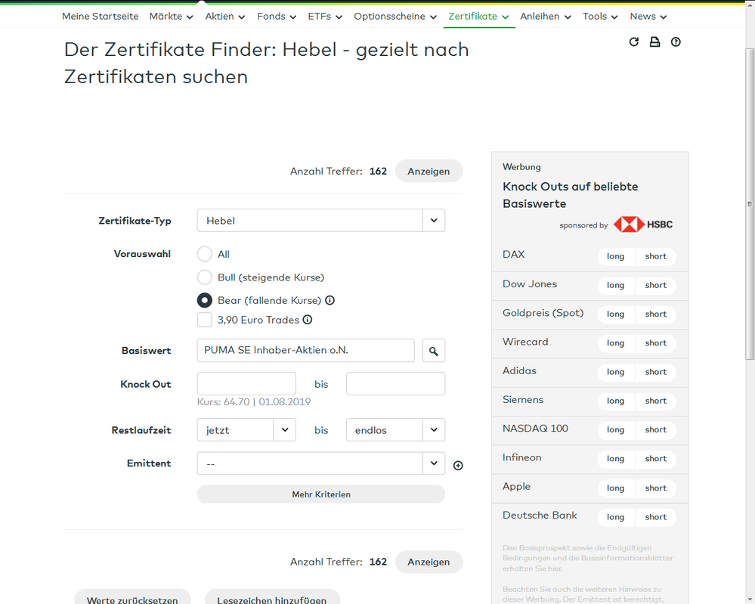
Task: Click the HSBC sponsor logo
Action: click(642, 225)
